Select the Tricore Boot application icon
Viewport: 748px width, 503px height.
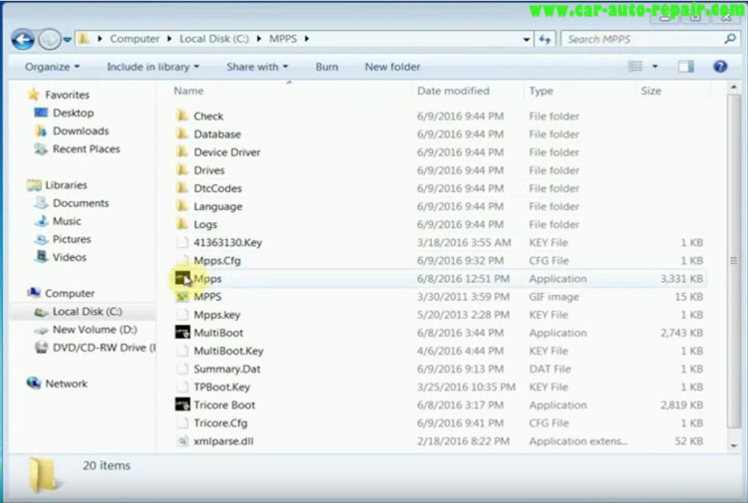(x=182, y=404)
